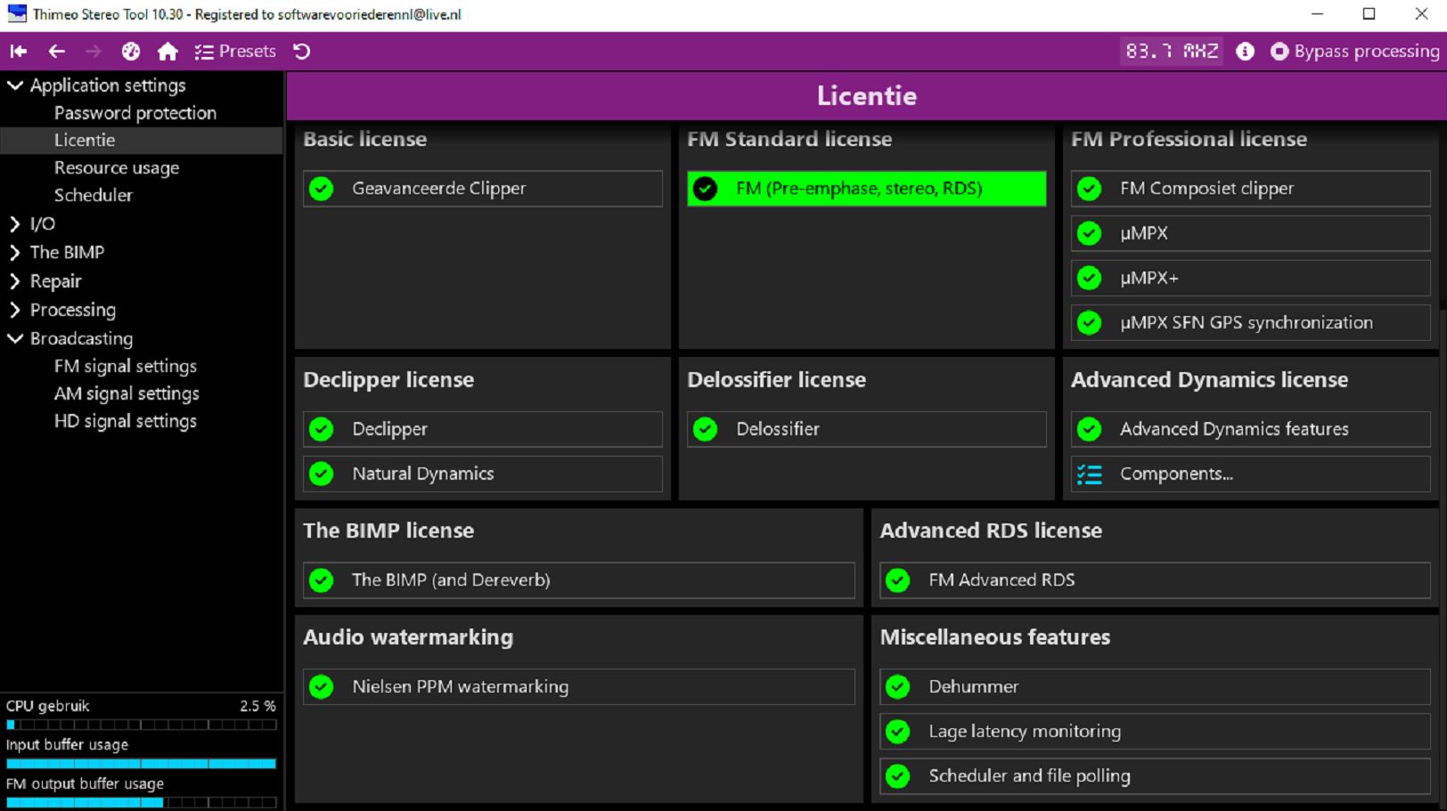Viewport: 1447px width, 811px height.
Task: Open Password protection settings
Action: click(x=135, y=113)
